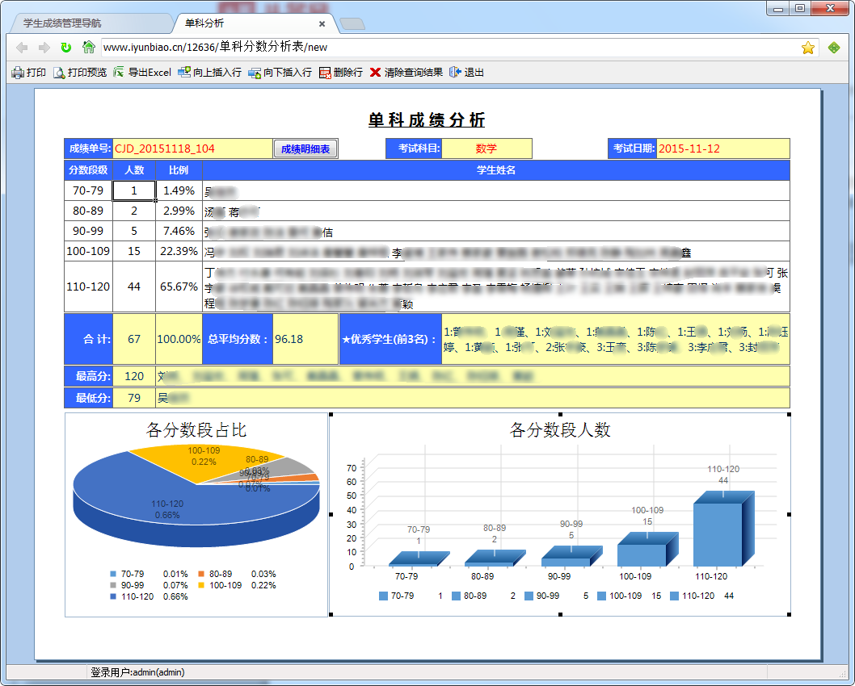This screenshot has height=686, width=855.
Task: Click the 分数段级 column header
Action: point(88,169)
